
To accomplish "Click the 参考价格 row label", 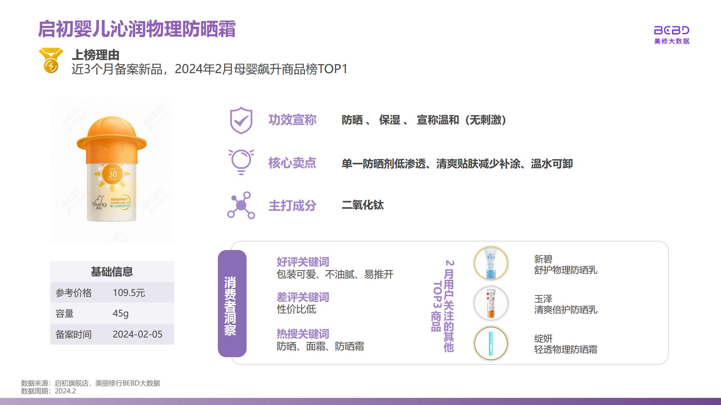I will 74,293.
